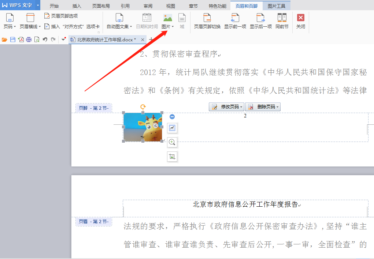Click the 页眉 - 第 2 节- label
Image resolution: width=374 pixels, height=259 pixels.
coord(94,222)
